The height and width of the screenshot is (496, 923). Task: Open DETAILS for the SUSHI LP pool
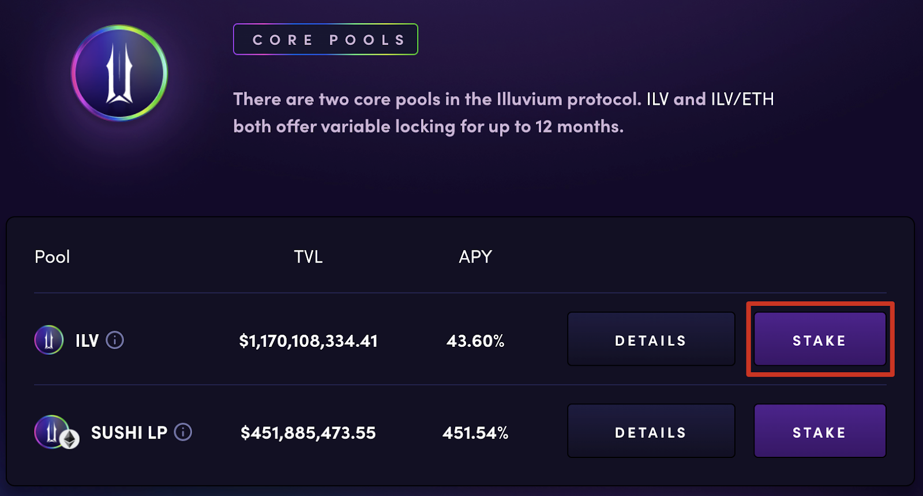[x=651, y=431]
